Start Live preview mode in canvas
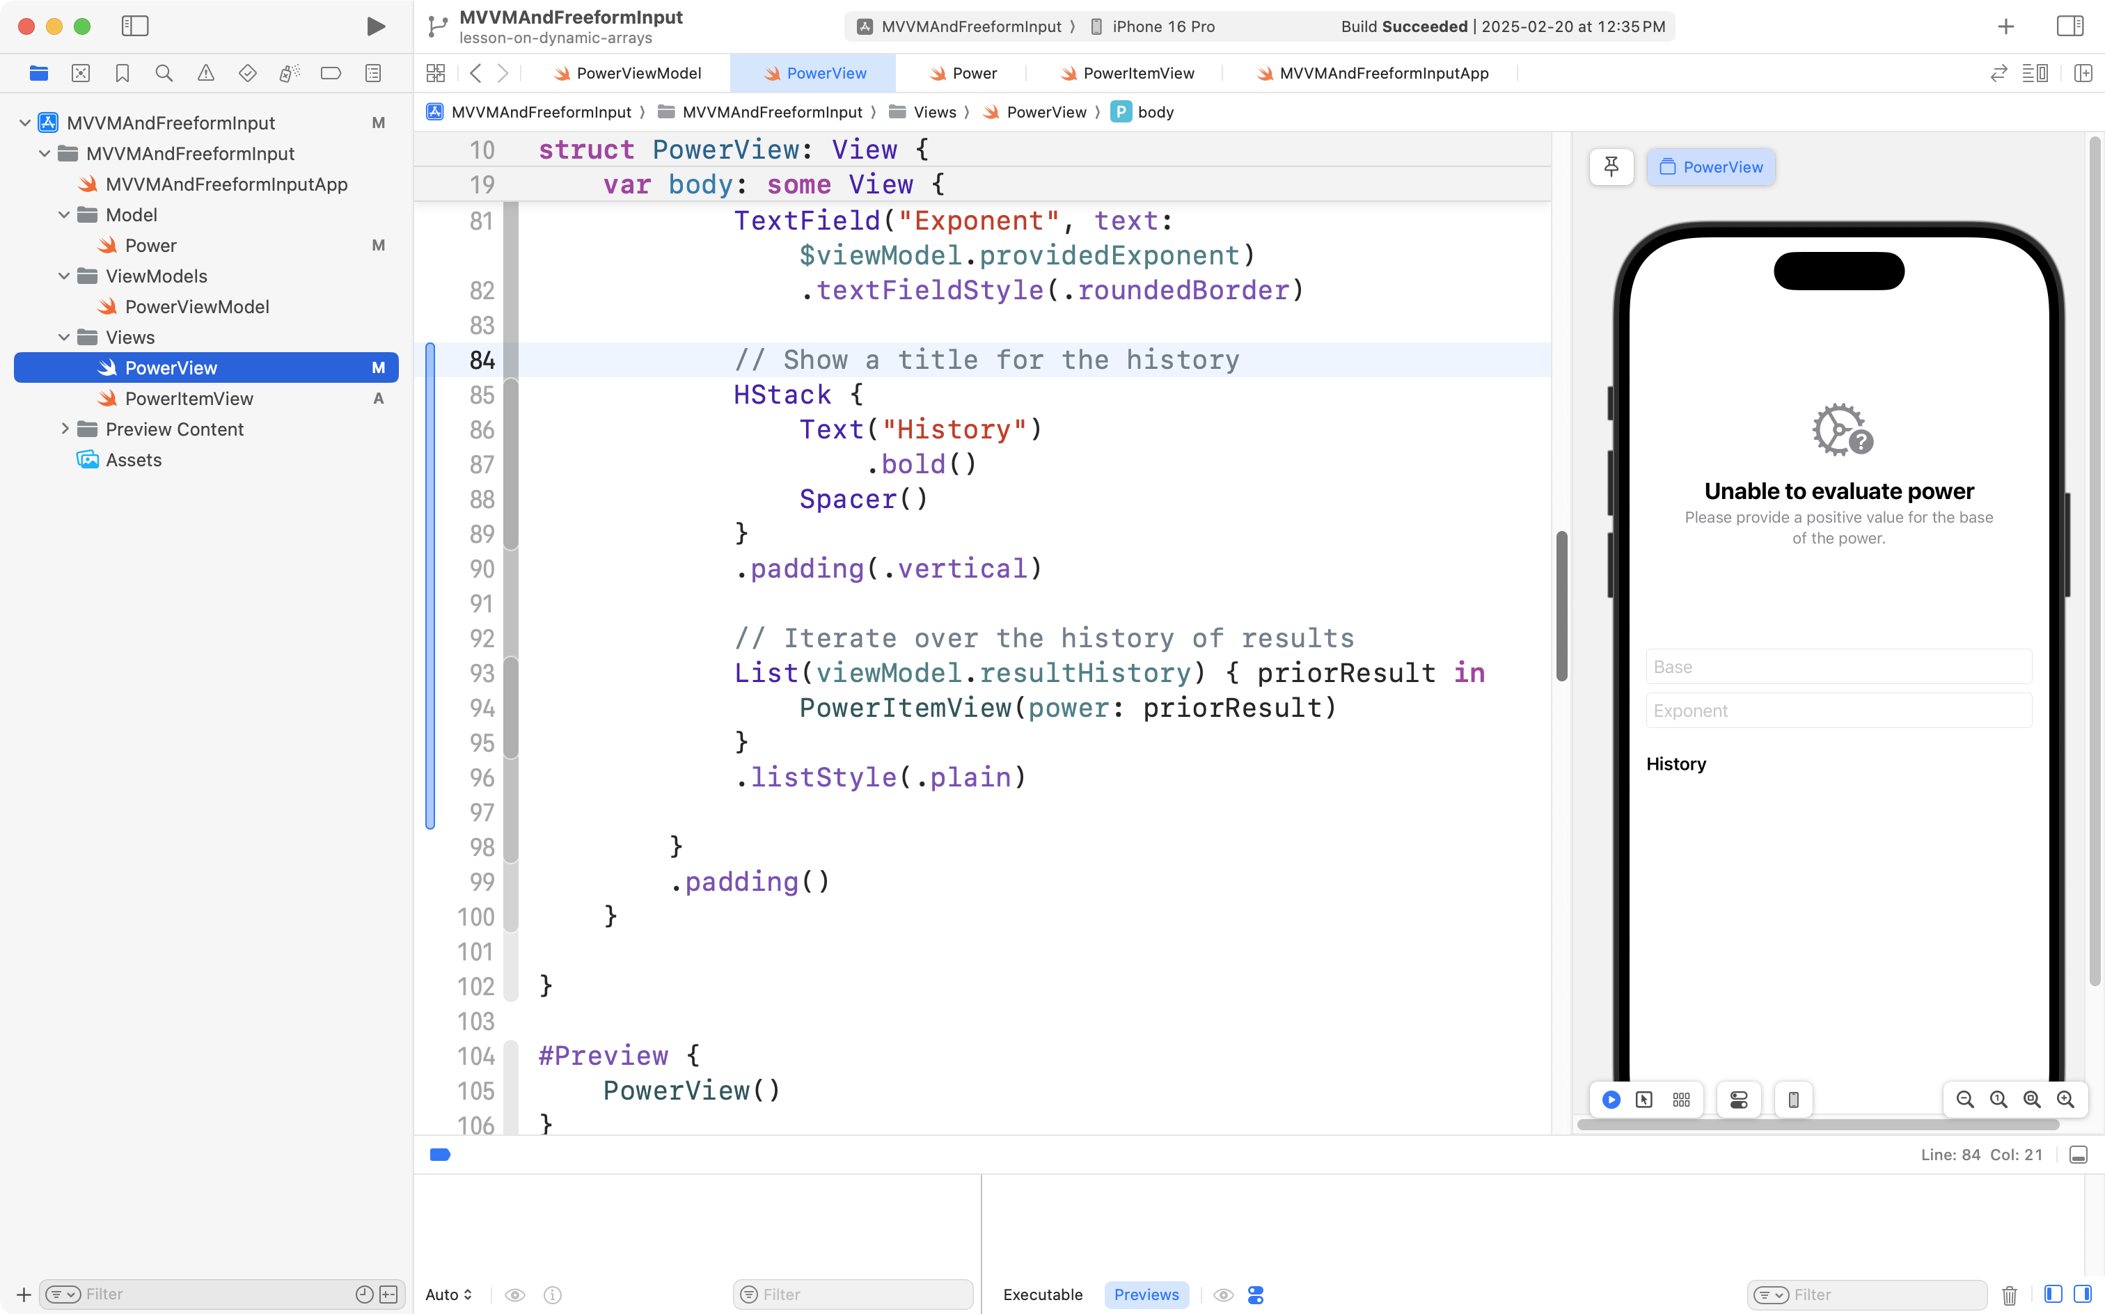Viewport: 2105px width, 1314px height. click(x=1611, y=1100)
